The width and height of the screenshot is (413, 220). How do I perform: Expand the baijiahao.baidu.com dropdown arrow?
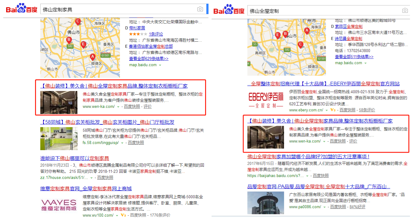tap(307, 176)
